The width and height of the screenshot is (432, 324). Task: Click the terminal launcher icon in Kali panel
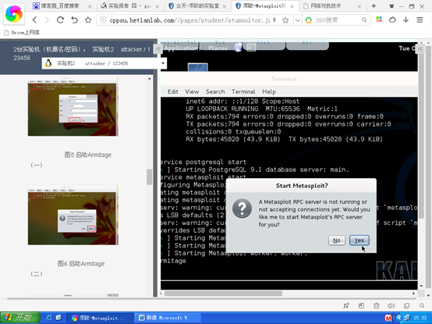tap(251, 48)
